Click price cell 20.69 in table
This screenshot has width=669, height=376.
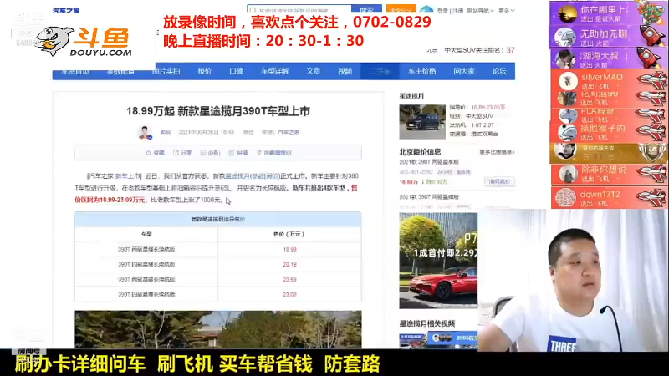[x=289, y=280]
